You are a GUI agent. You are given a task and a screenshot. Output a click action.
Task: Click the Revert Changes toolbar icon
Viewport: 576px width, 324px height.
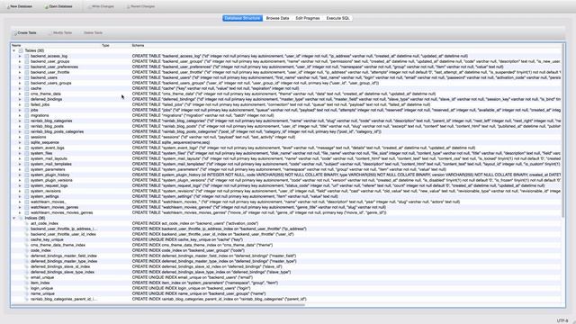[128, 6]
